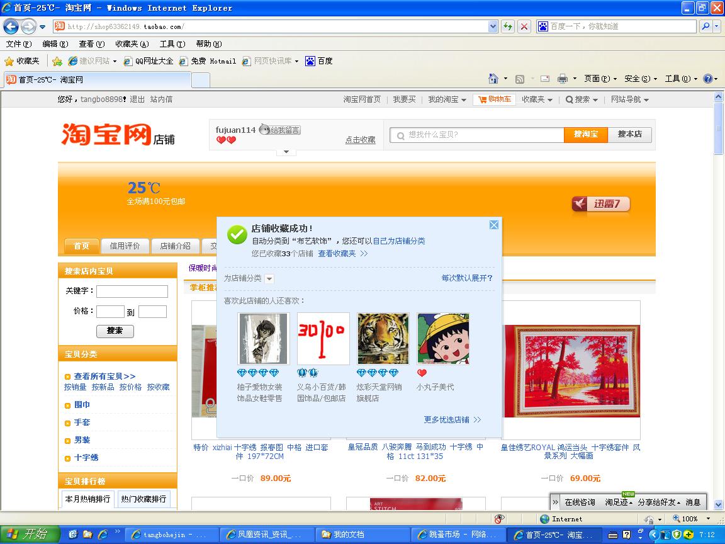Click the 购物车 shopping cart button

494,99
